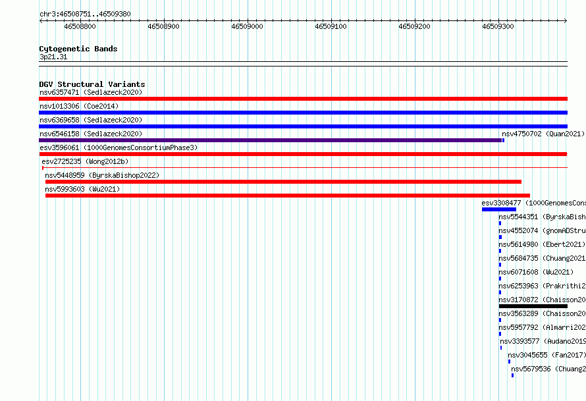586x401 pixels.
Task: Open the nsv5448959 (ByrskaBishop2022) label
Action: [102, 175]
